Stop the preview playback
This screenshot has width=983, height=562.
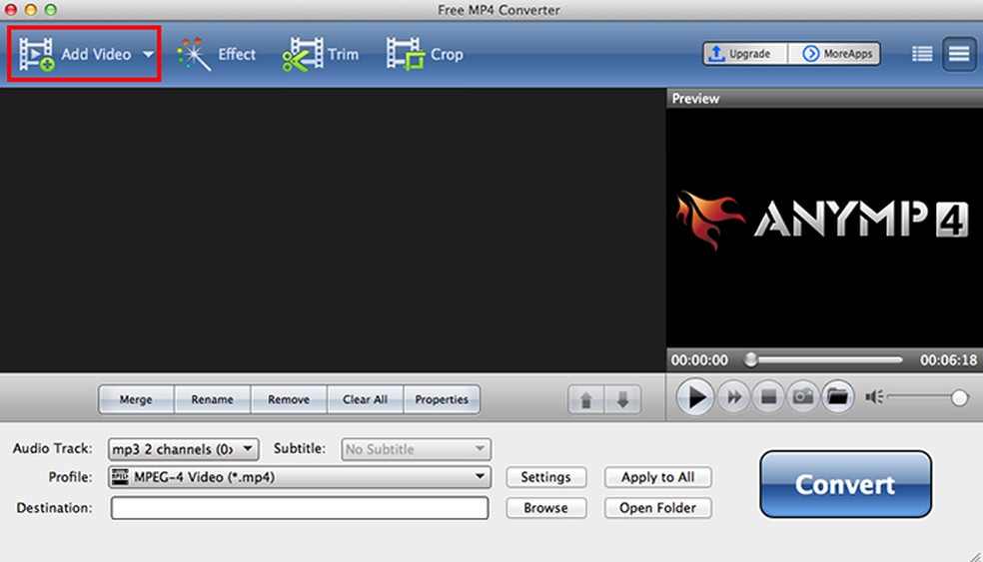[768, 397]
